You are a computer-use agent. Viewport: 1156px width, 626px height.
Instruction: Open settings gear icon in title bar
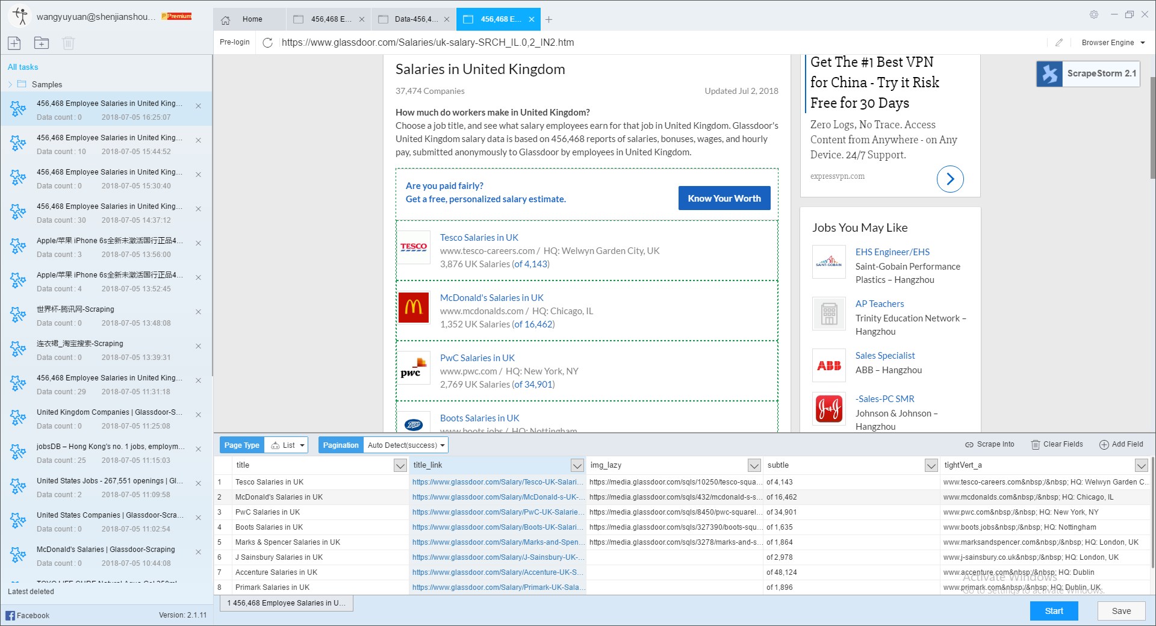(1094, 14)
